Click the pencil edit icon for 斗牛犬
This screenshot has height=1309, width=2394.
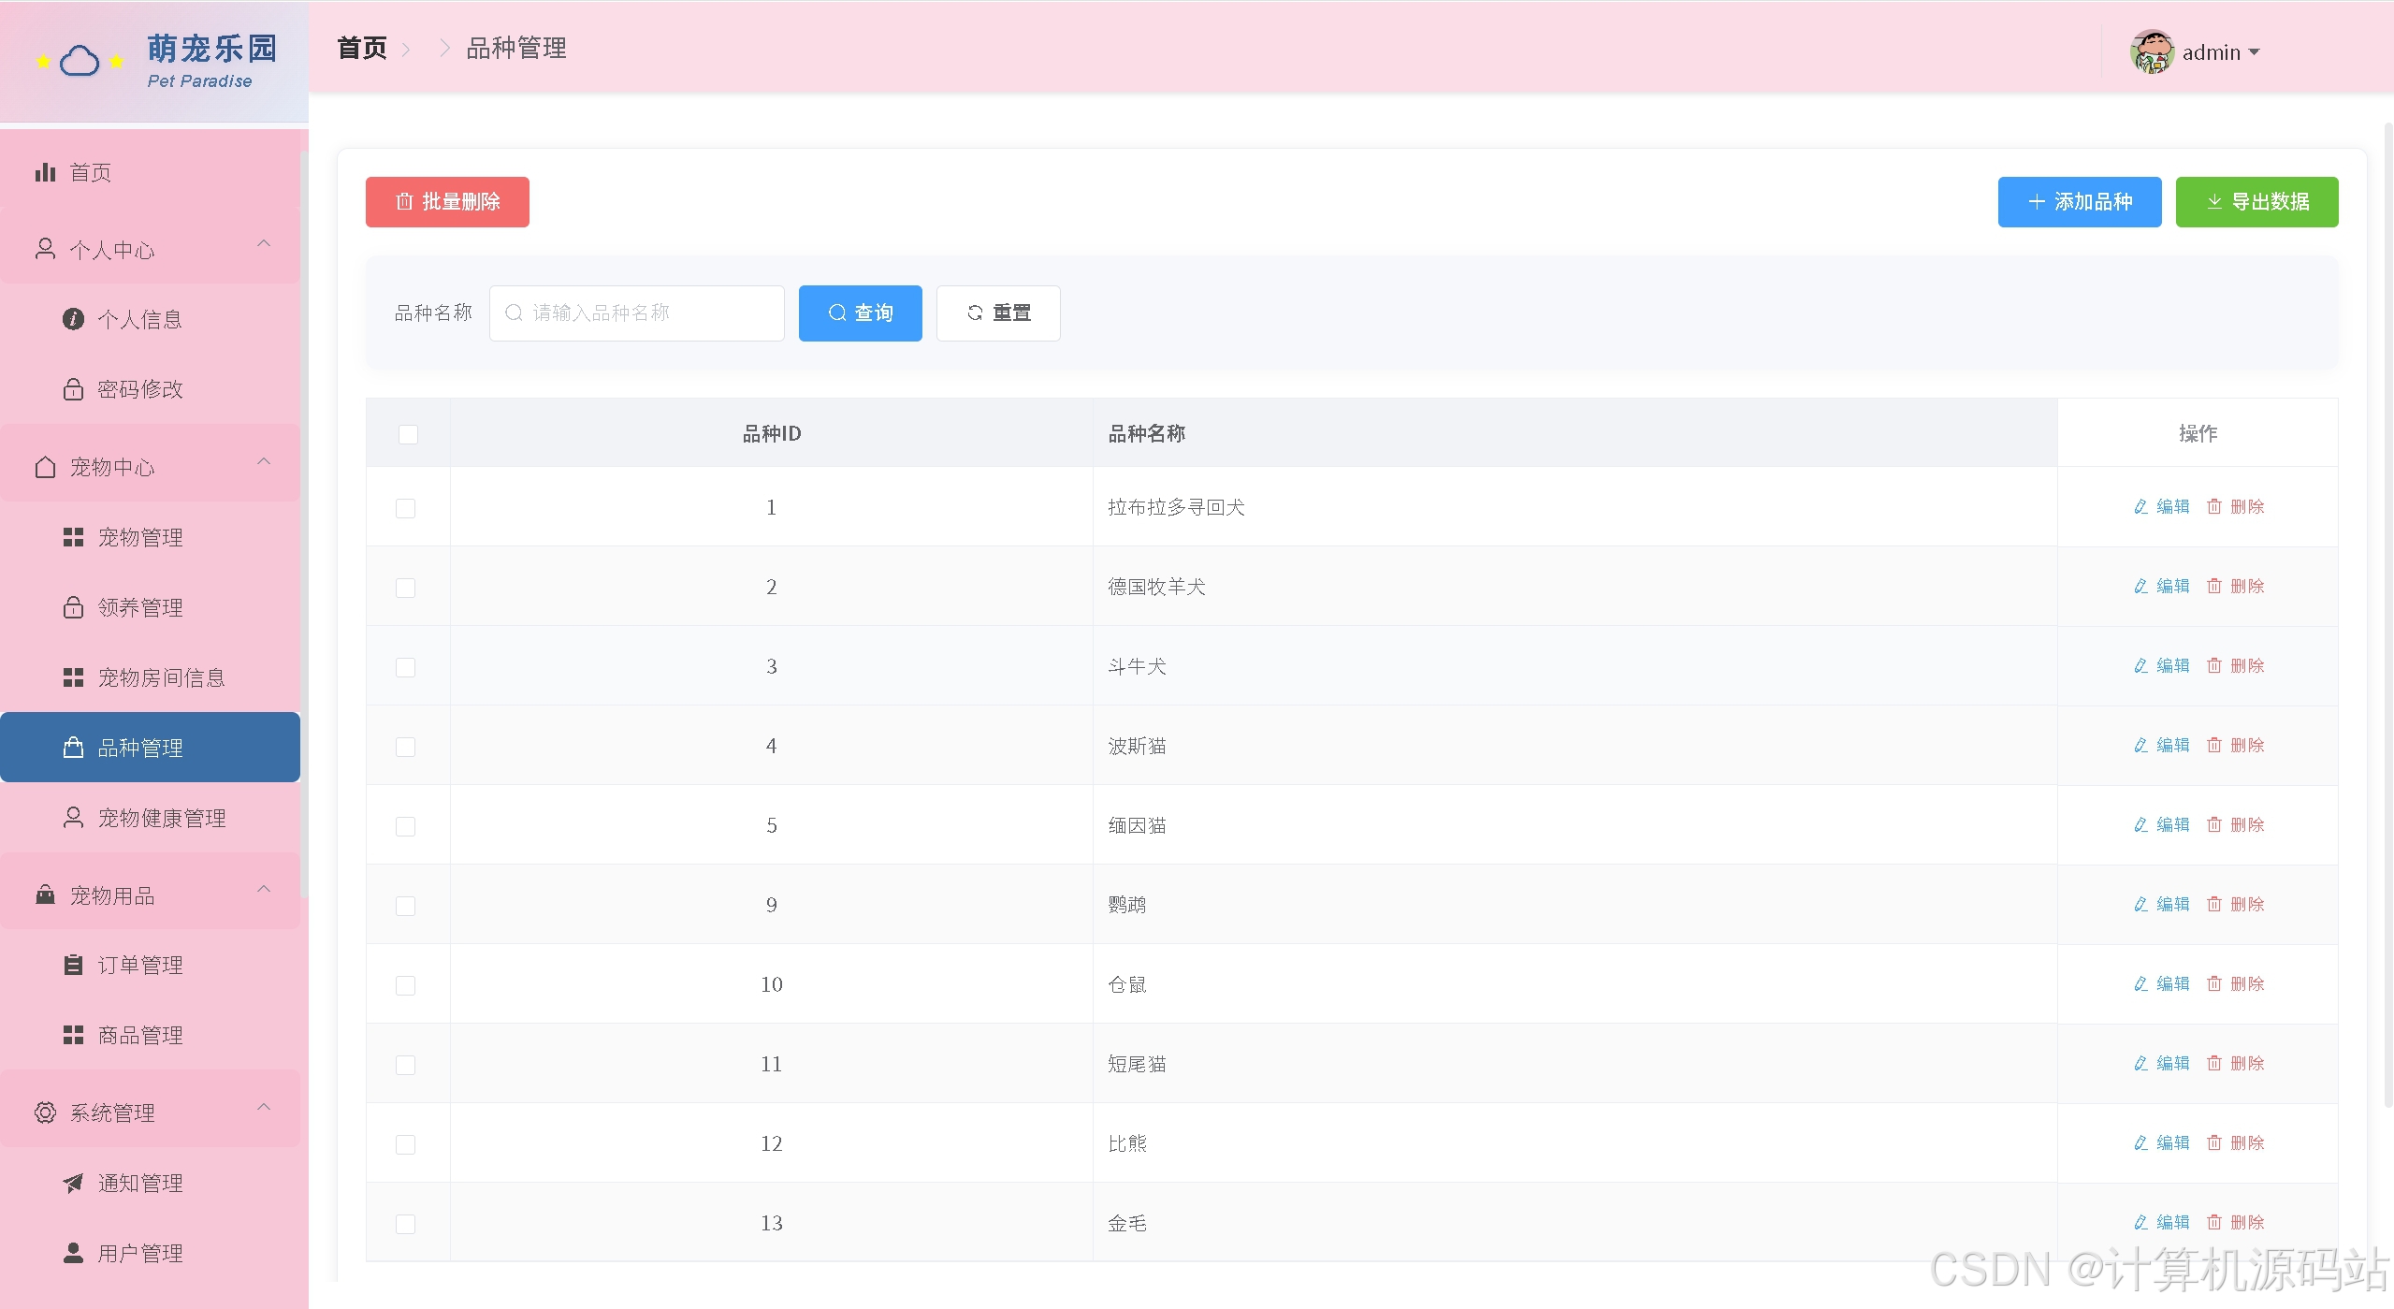[x=2140, y=665]
